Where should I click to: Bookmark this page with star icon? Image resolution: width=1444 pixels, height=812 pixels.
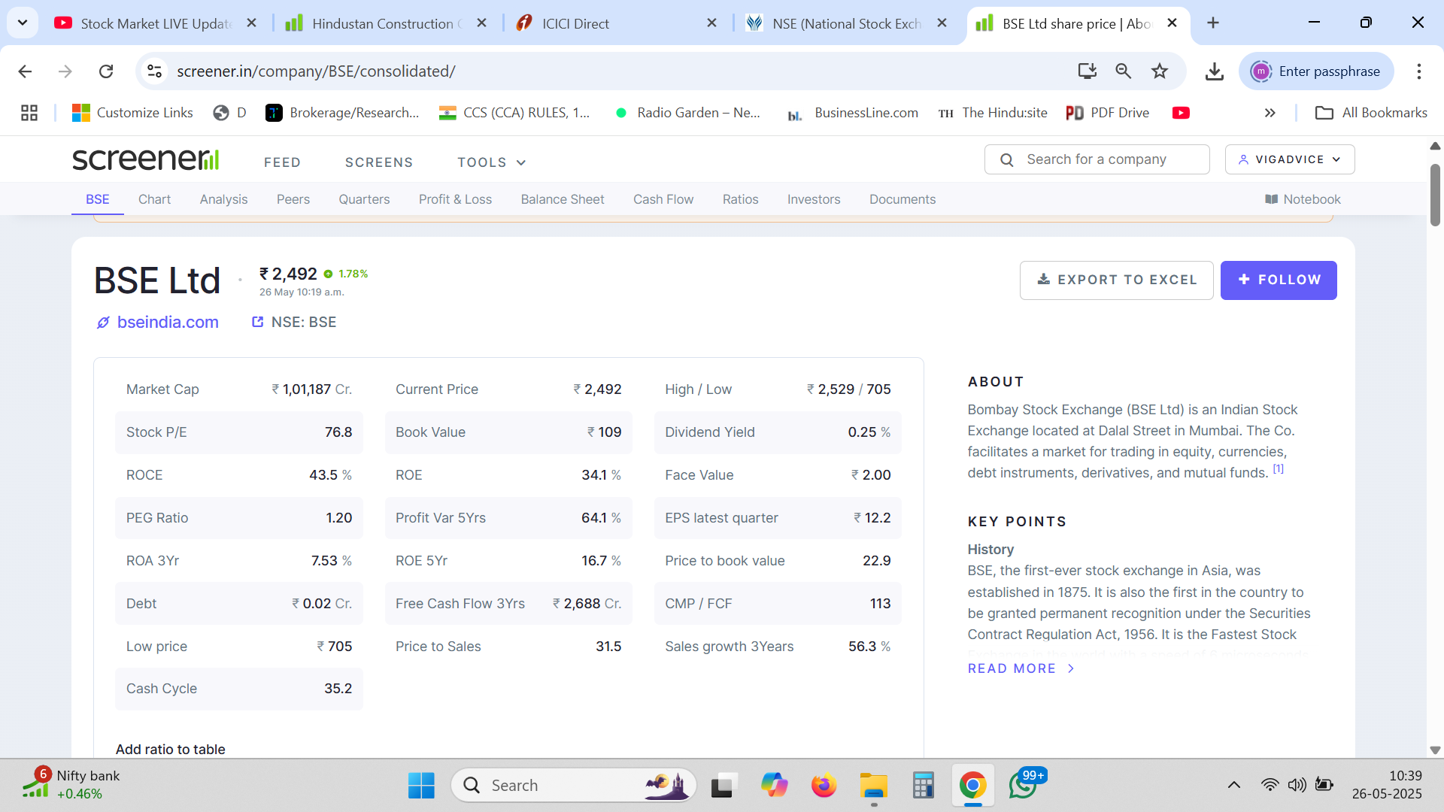tap(1160, 71)
